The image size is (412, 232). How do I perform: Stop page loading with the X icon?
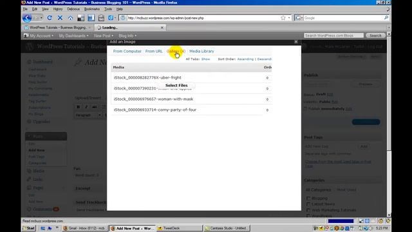[60, 18]
